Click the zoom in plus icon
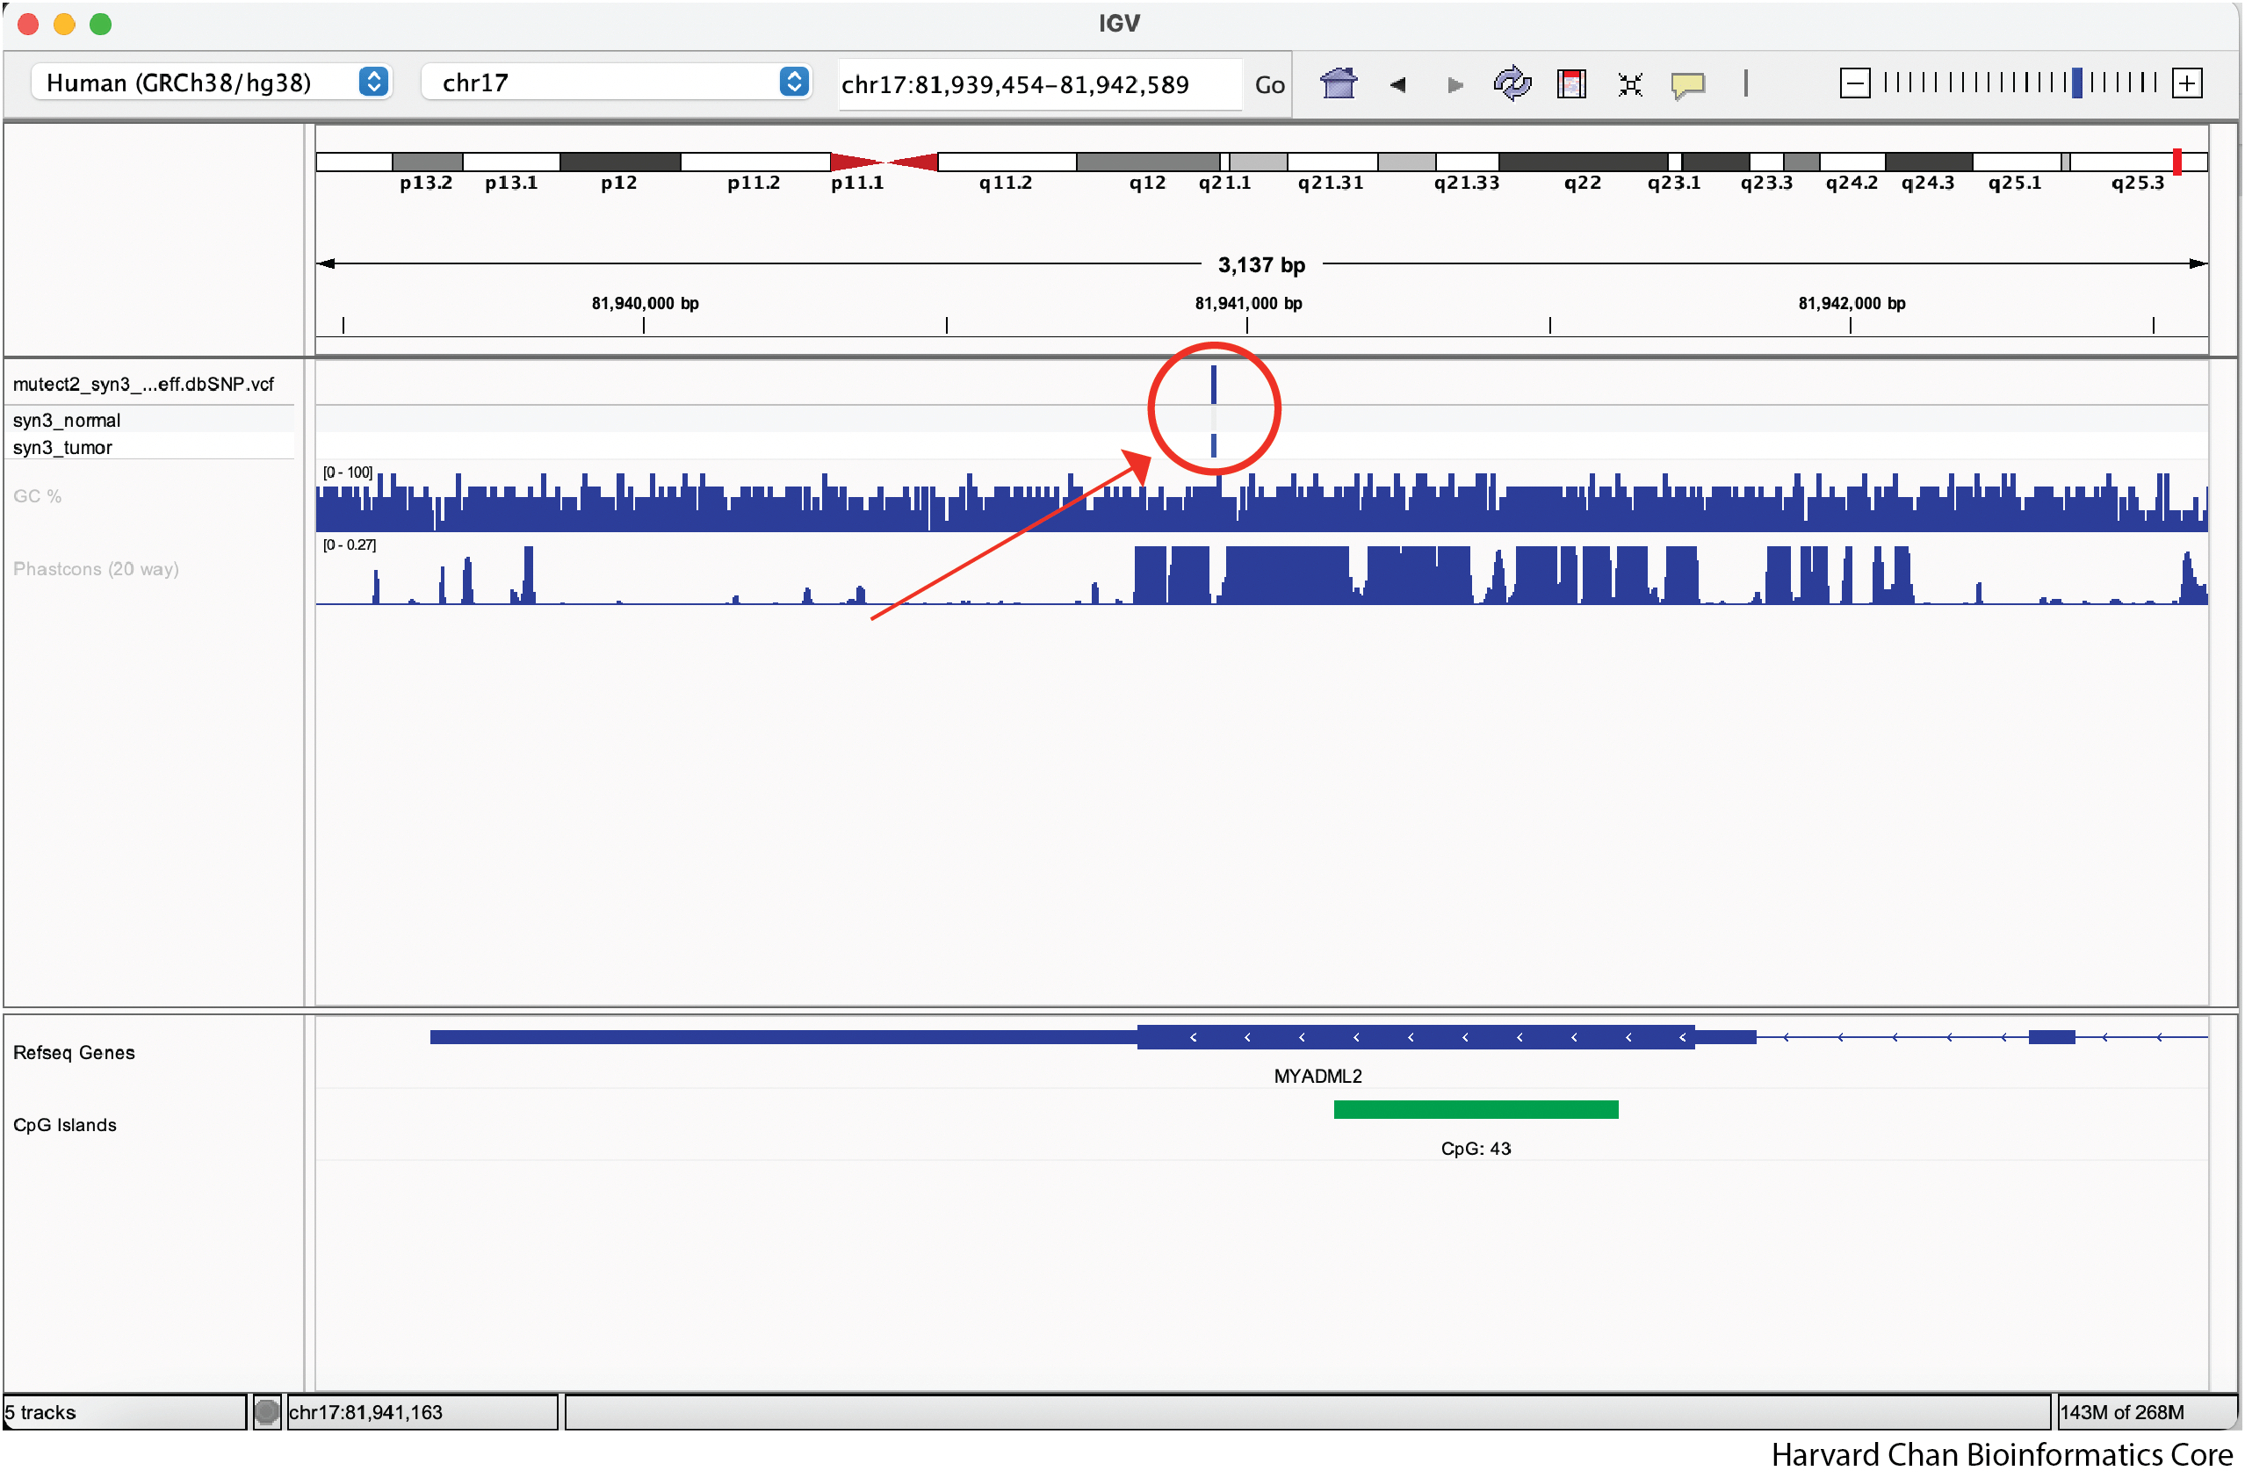The image size is (2245, 1478). pyautogui.click(x=2186, y=83)
